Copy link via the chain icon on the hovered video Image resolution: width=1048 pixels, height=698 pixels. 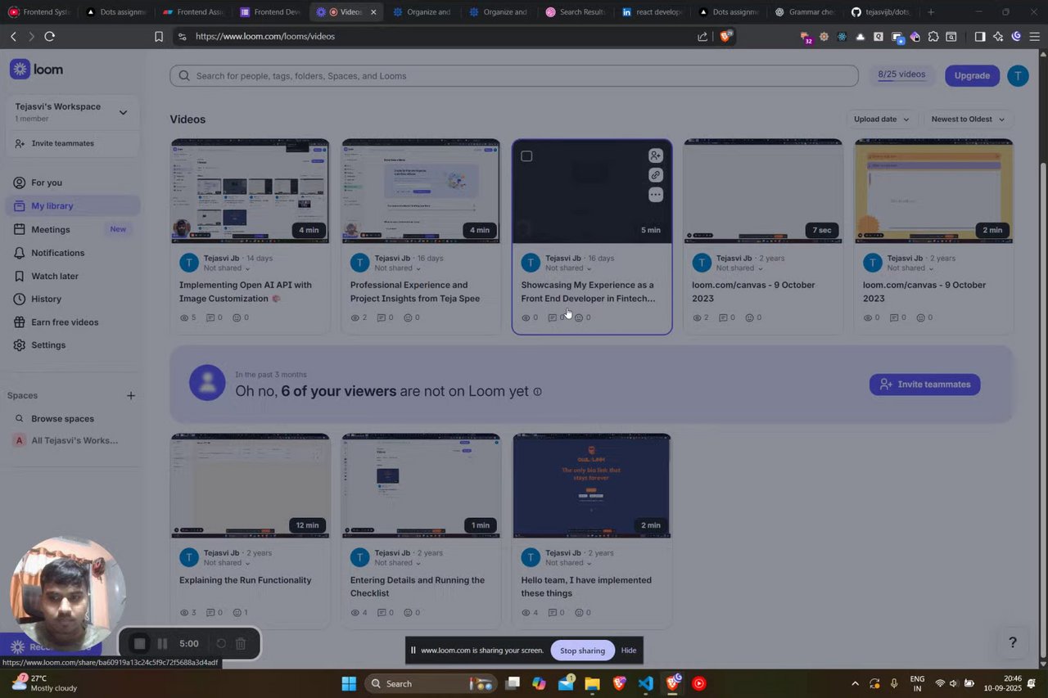pos(655,175)
